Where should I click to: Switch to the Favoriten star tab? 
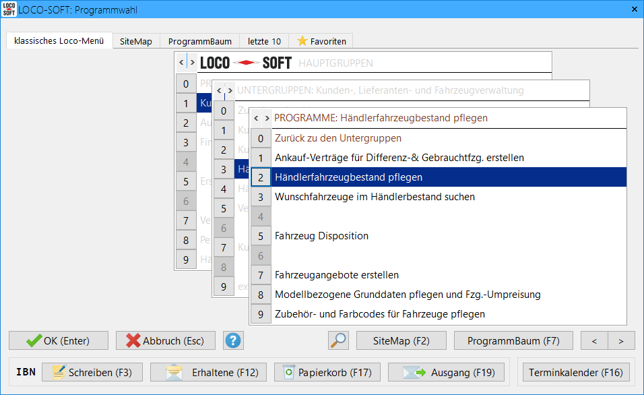click(x=321, y=41)
